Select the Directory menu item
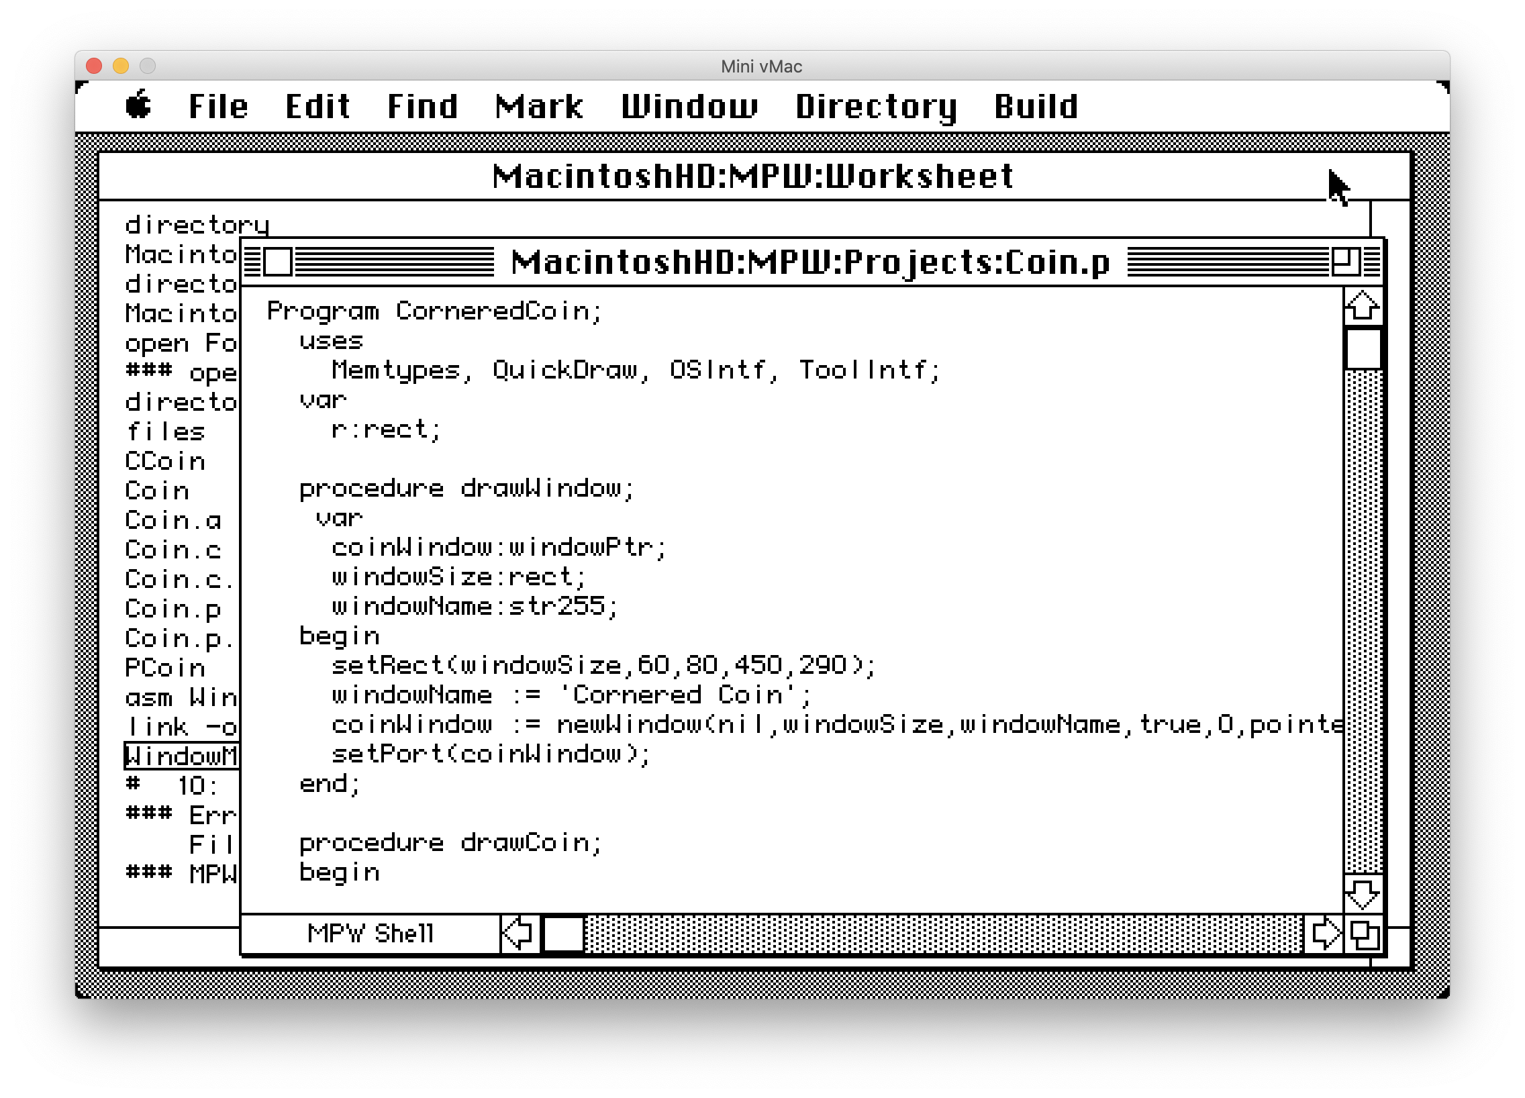This screenshot has height=1098, width=1525. tap(874, 105)
